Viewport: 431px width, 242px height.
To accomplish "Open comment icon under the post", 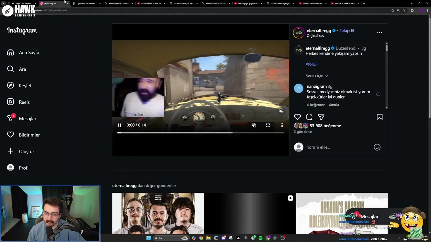I will coord(309,117).
